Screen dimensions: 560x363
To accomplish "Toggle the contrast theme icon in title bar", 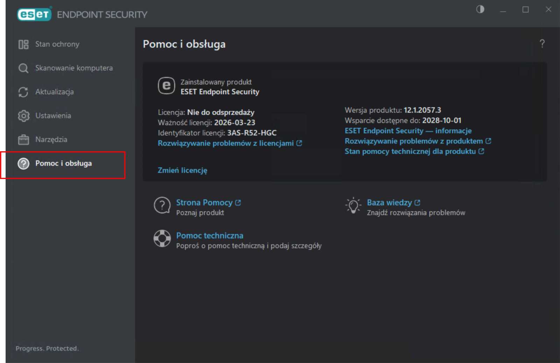I will point(480,9).
